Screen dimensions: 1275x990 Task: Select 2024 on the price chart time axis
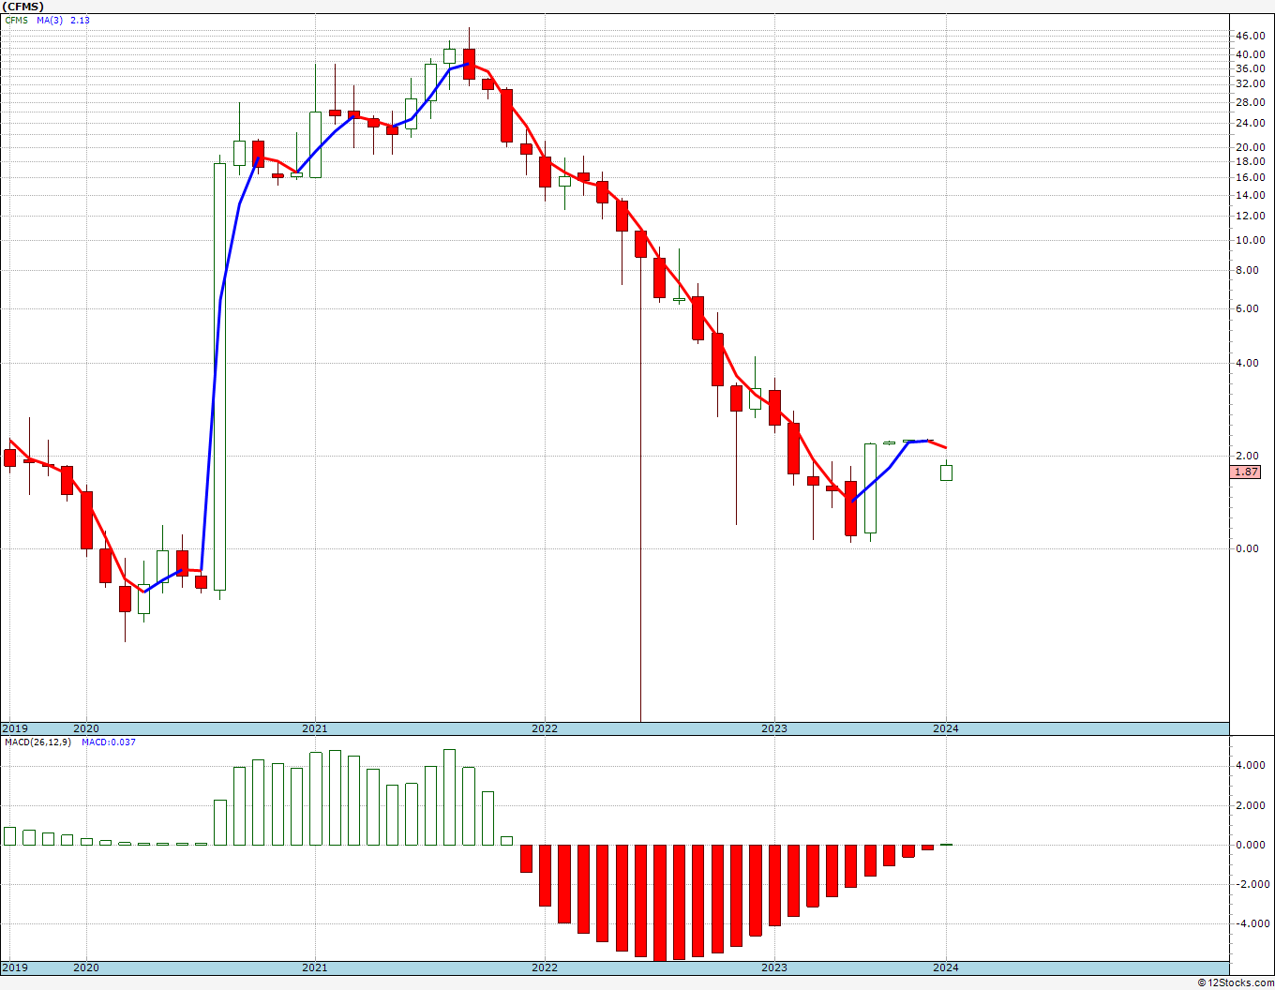click(946, 728)
